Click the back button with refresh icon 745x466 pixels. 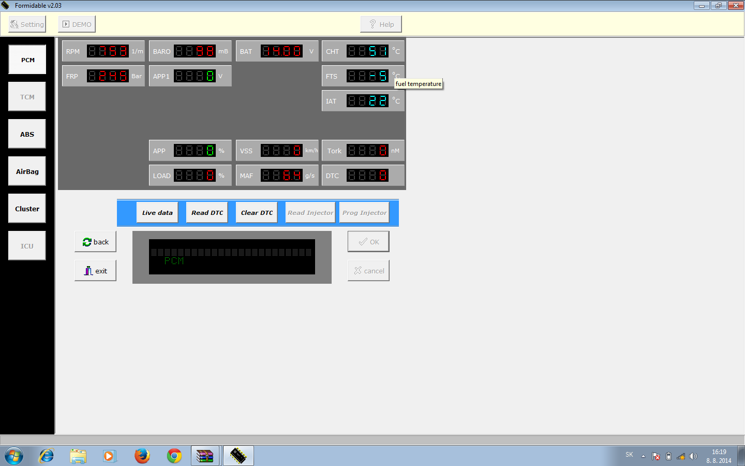click(96, 242)
